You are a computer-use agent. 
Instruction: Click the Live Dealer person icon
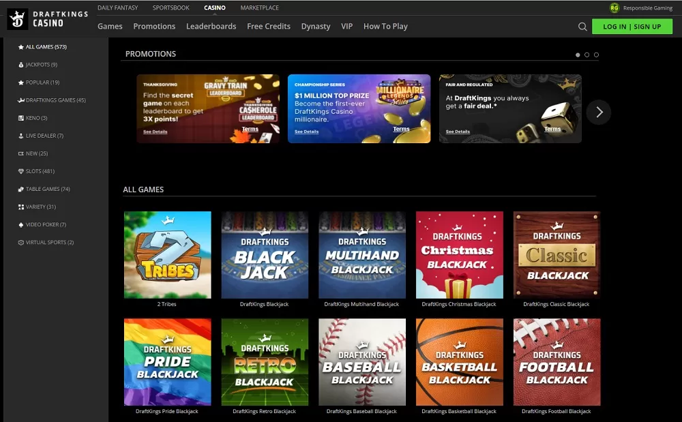[21, 136]
